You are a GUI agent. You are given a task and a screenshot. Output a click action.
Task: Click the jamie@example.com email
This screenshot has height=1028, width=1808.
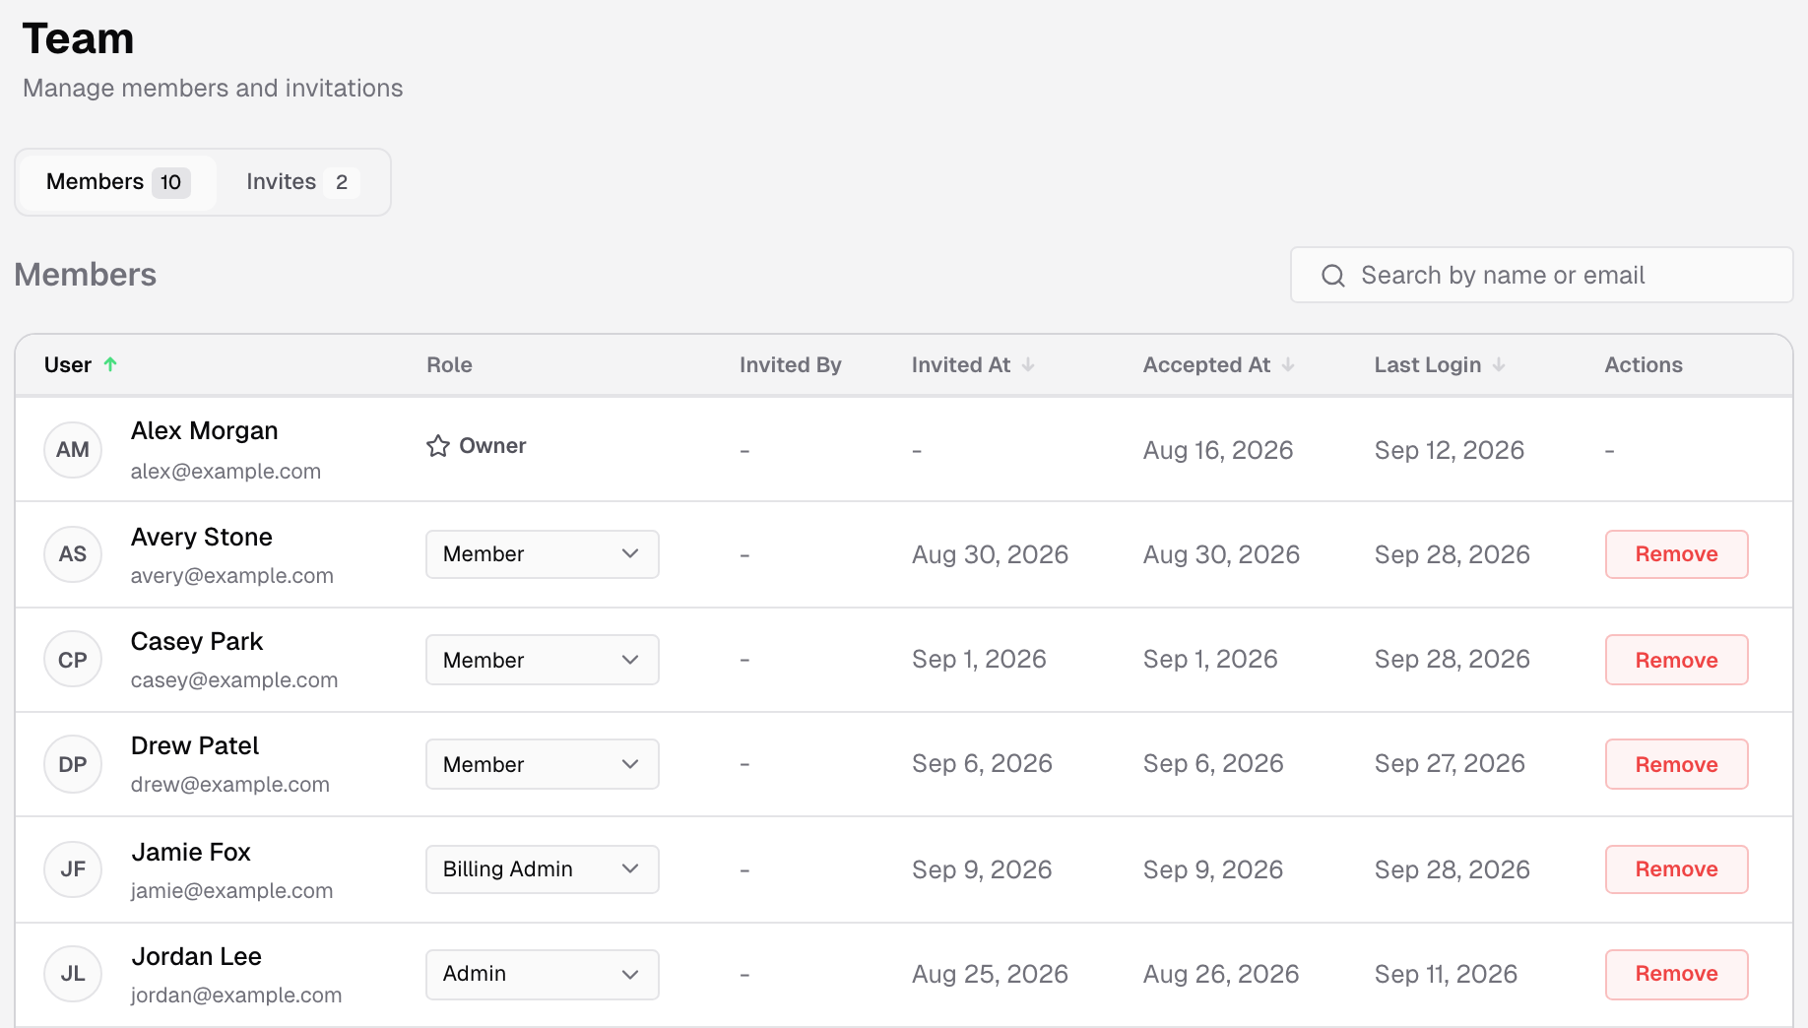231,891
